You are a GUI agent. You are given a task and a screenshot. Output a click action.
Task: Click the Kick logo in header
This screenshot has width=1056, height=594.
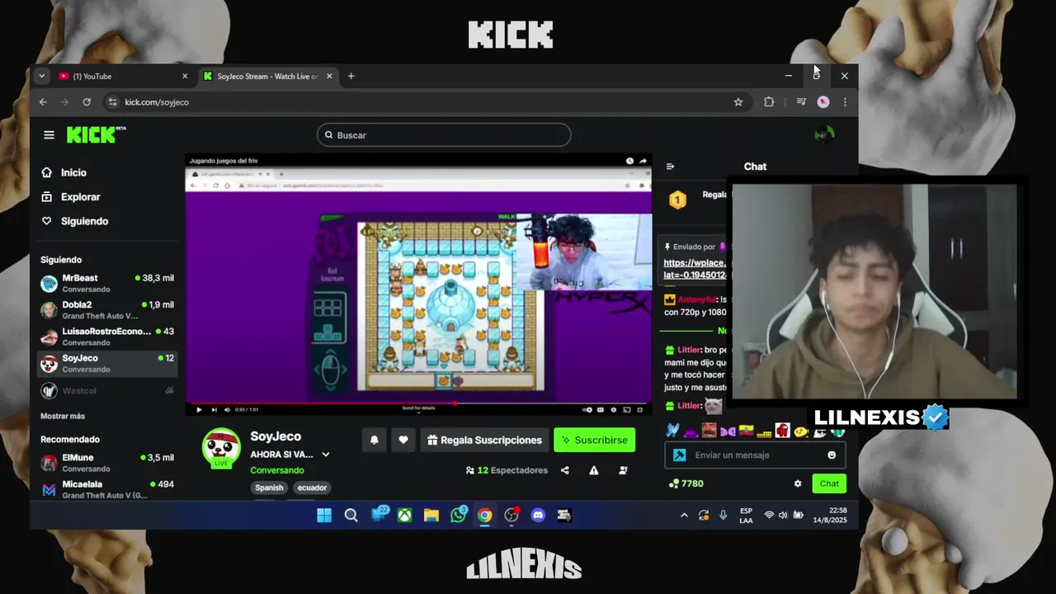(x=96, y=134)
